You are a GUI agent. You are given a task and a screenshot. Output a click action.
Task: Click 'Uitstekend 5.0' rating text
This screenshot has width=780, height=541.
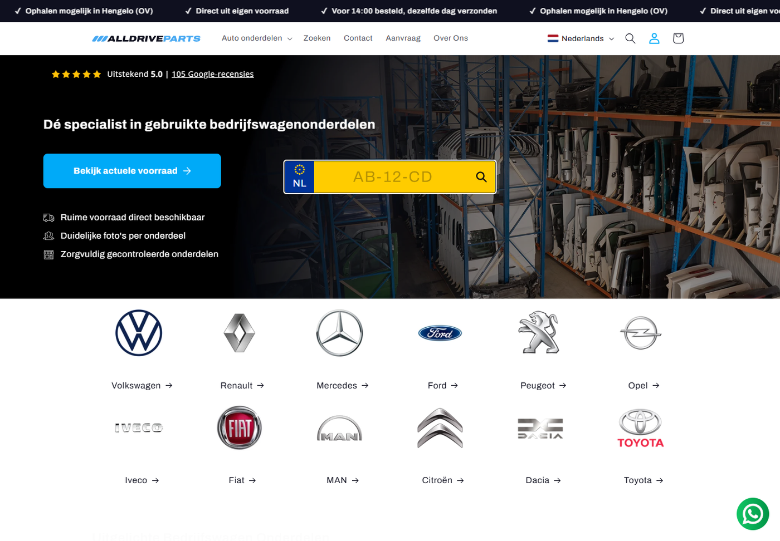(135, 74)
